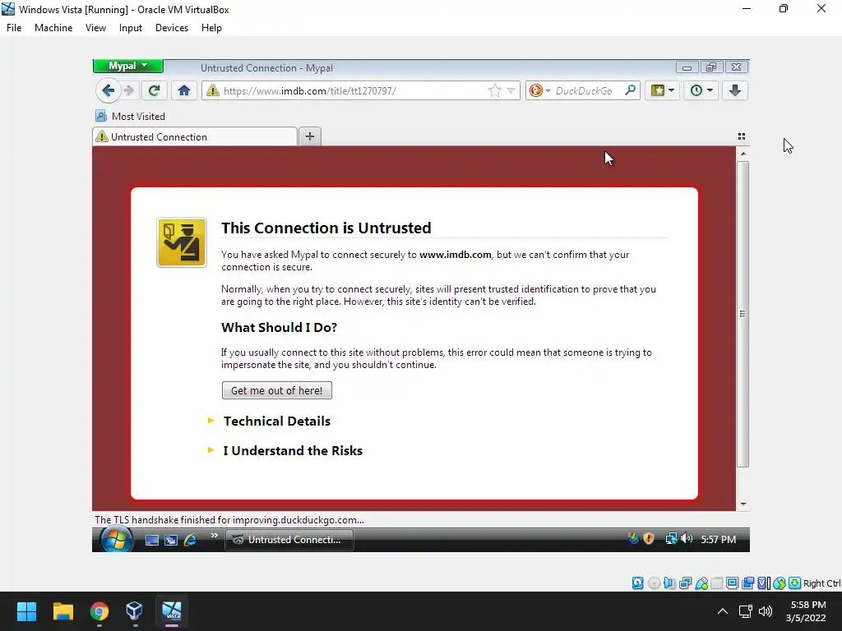Click Switch between windows in Vista quick launch
Image resolution: width=842 pixels, height=631 pixels.
click(x=171, y=541)
